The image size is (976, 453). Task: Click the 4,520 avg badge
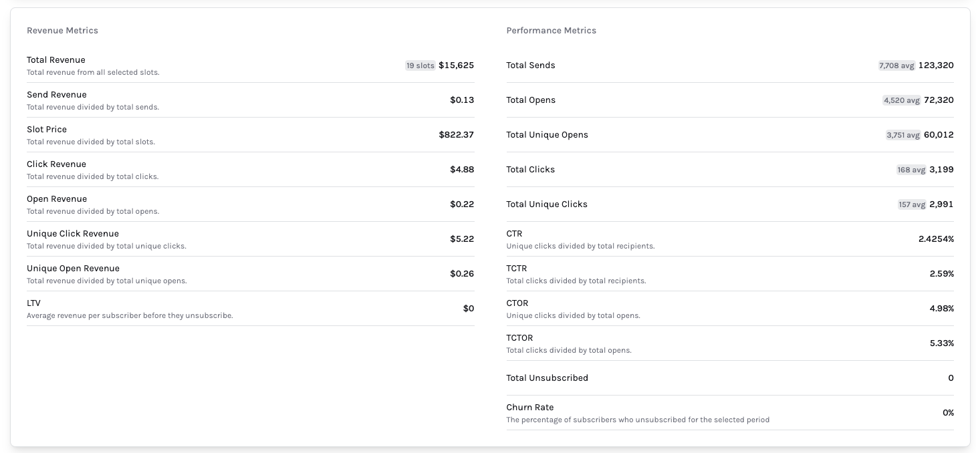click(x=902, y=100)
